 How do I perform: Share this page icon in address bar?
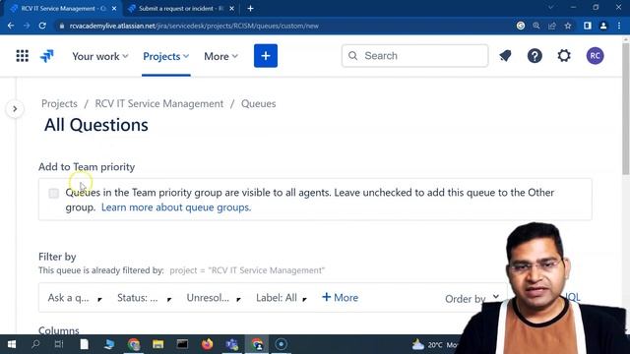(x=552, y=26)
